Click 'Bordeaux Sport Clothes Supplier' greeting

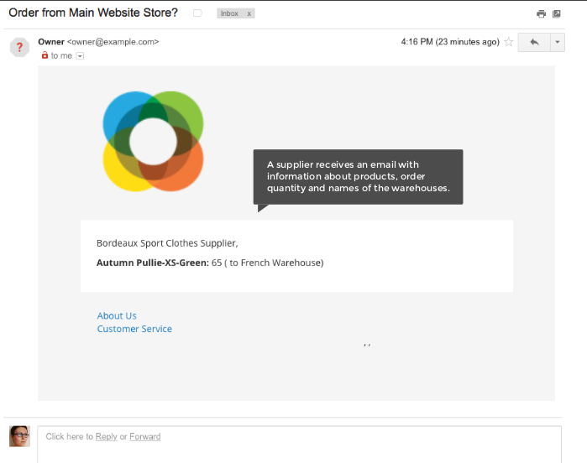tap(167, 243)
